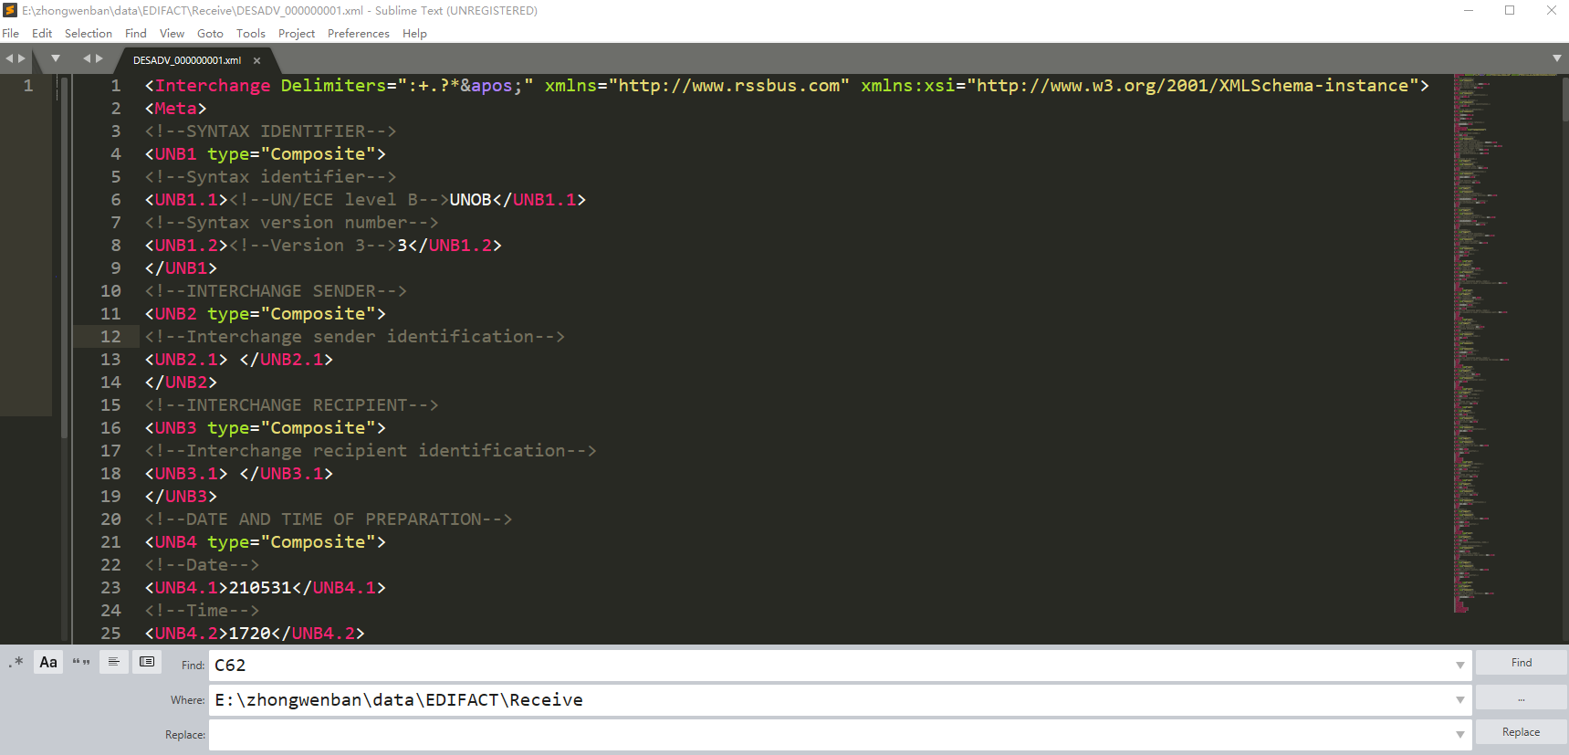Screen dimensions: 1569x755
Task: Click scroll-tabs-left arrow just left of DESADV tab
Action: (88, 58)
